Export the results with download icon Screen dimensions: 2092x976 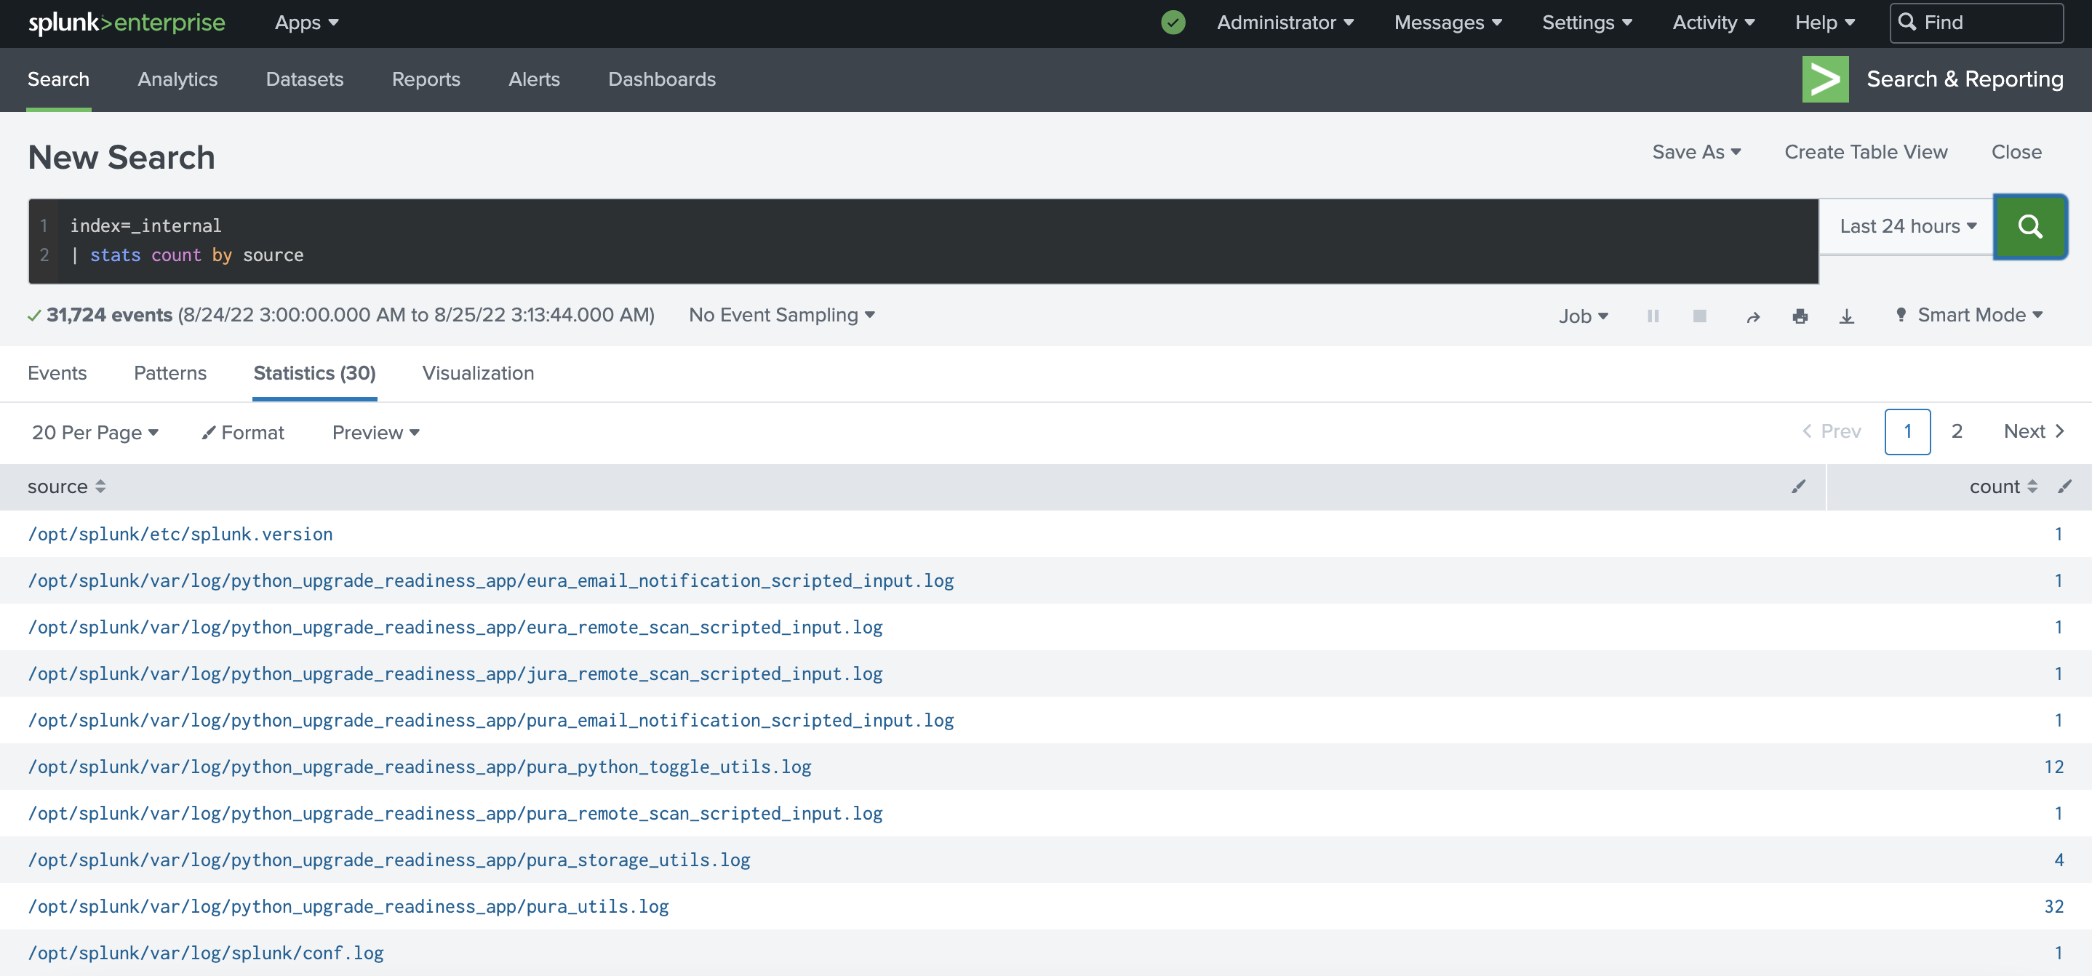click(1846, 316)
